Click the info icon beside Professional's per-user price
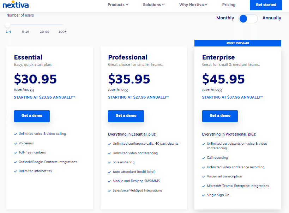This screenshot has width=289, height=213. [x=126, y=90]
